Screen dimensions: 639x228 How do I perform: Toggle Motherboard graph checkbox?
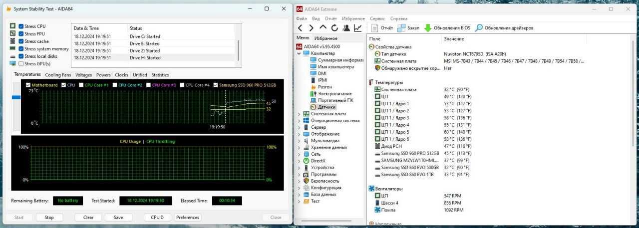(28, 85)
